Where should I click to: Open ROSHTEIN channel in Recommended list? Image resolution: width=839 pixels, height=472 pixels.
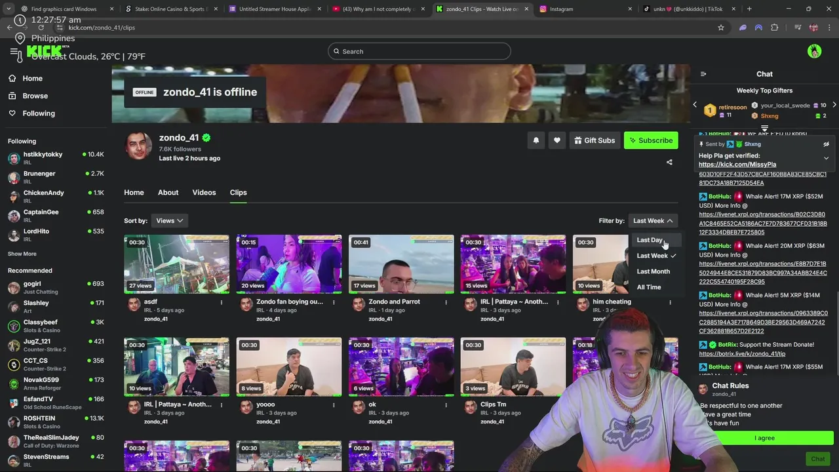[x=56, y=422]
